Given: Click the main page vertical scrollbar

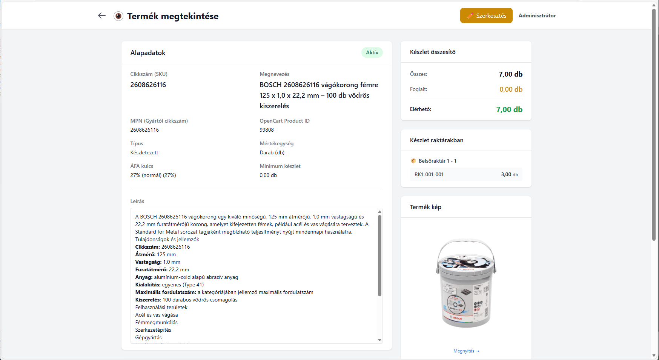Looking at the screenshot, I should point(654,125).
